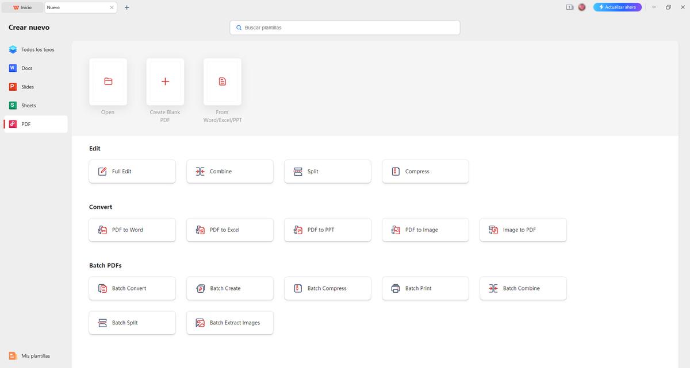Click the Open folder icon tile

(108, 82)
